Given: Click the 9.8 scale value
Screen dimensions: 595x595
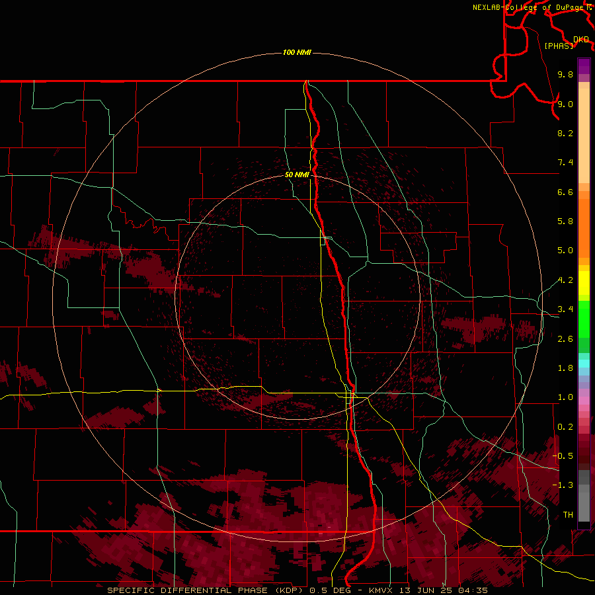Looking at the screenshot, I should 565,74.
